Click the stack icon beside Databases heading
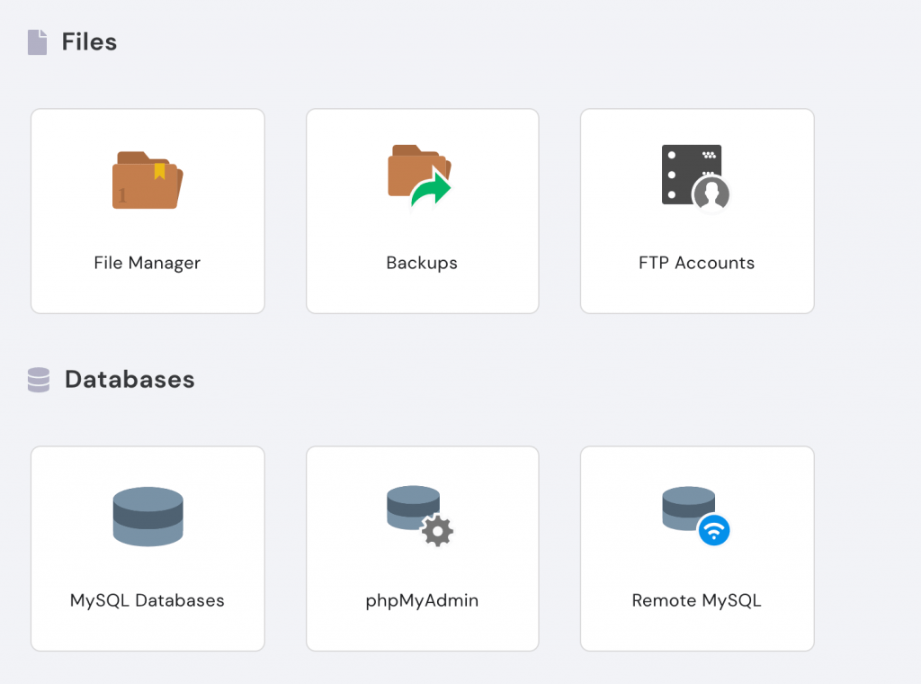921x684 pixels. click(39, 380)
